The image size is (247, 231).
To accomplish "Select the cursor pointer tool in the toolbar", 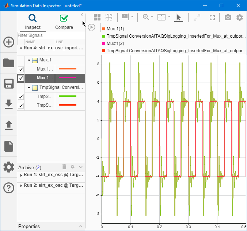I will pos(179,18).
